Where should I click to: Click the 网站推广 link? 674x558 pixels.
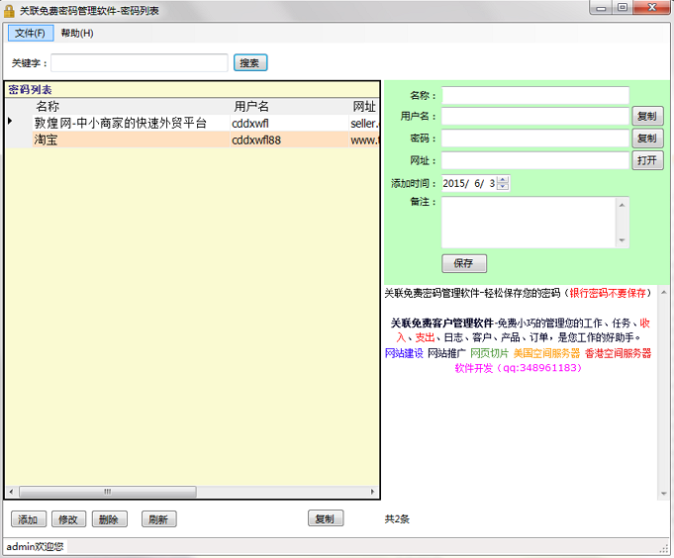[446, 353]
